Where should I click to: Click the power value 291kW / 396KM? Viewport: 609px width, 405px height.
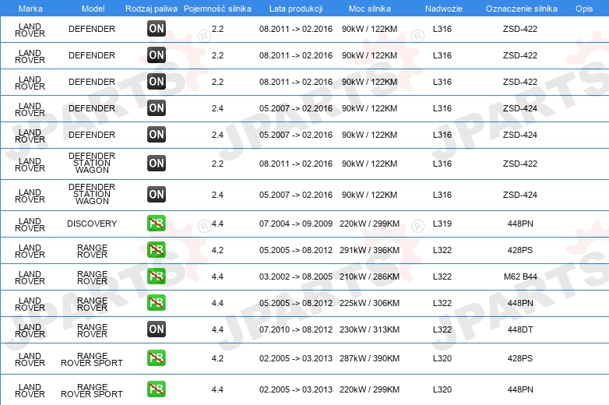pos(369,250)
